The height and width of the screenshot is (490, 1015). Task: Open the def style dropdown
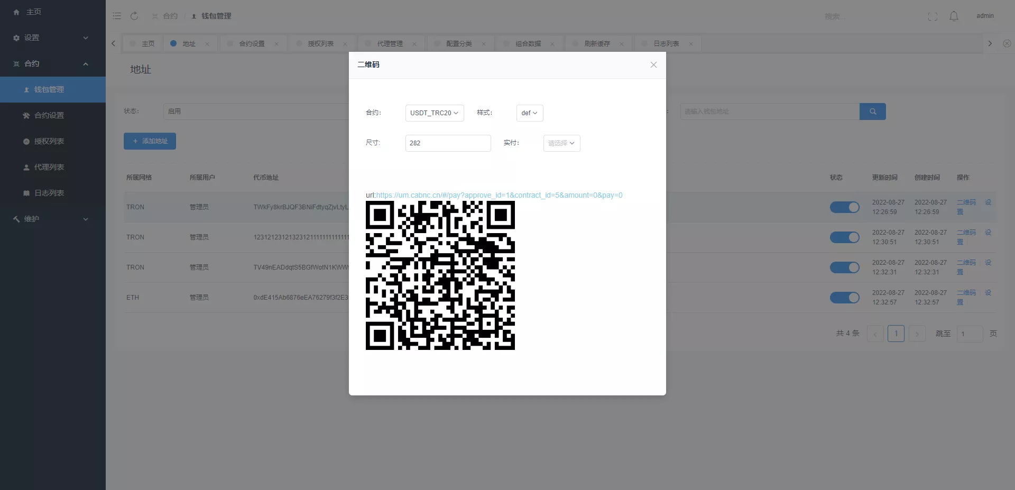click(x=529, y=113)
